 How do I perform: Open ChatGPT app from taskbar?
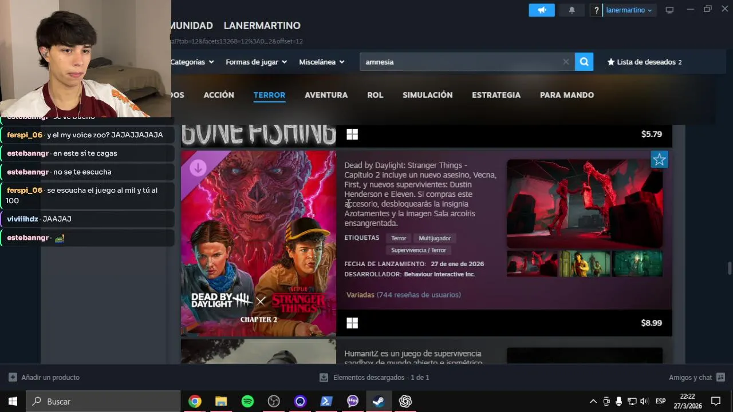[405, 401]
